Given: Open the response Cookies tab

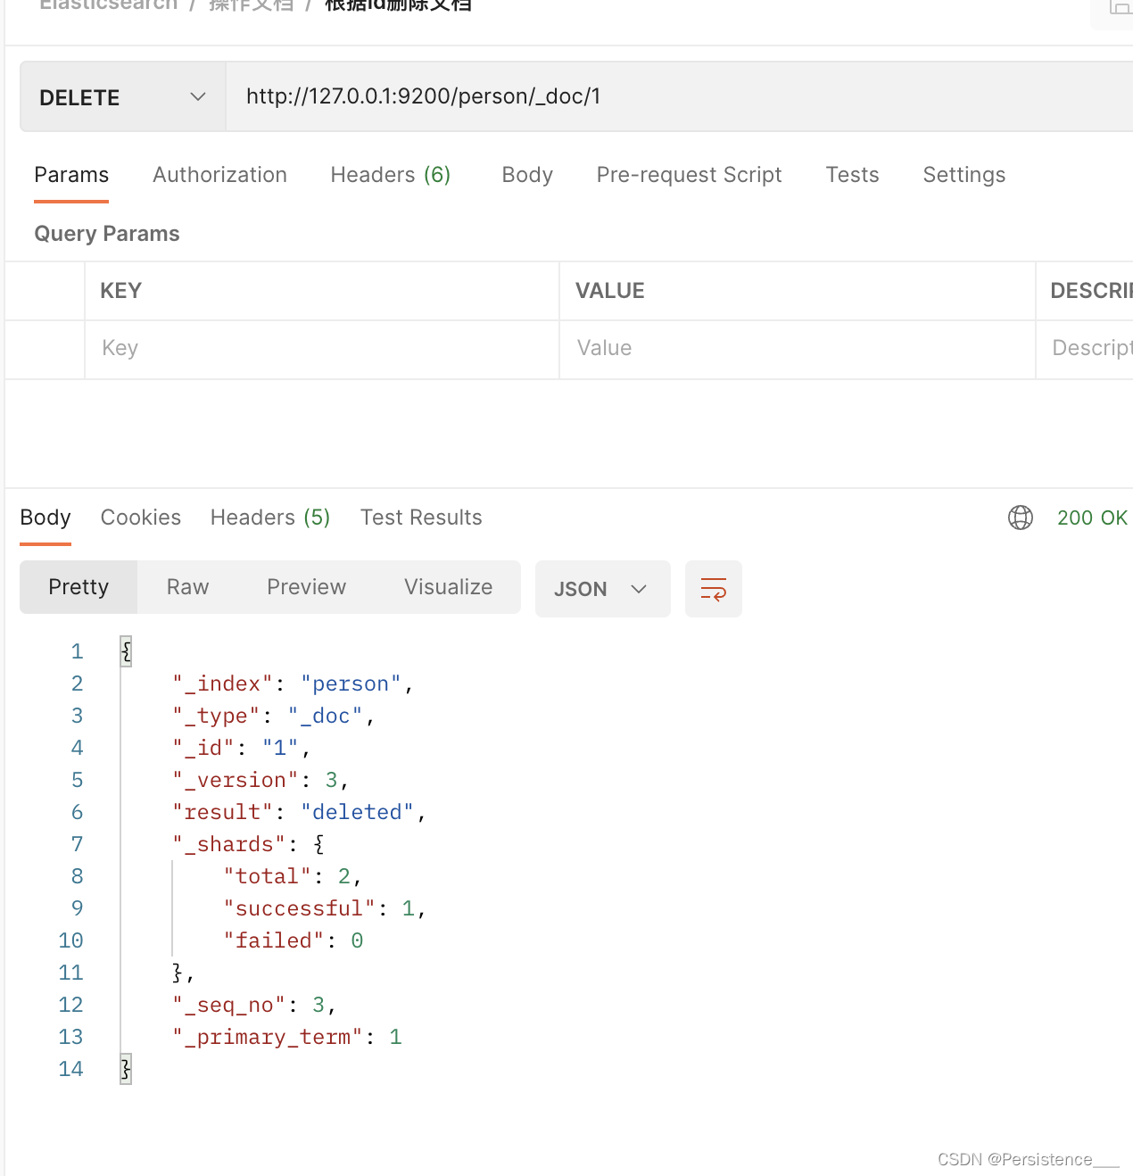Looking at the screenshot, I should pos(141,518).
